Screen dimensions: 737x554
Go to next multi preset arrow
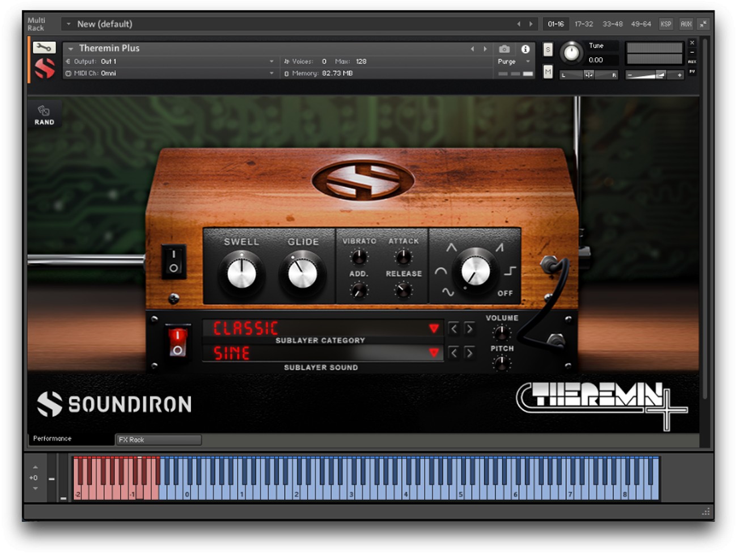tap(531, 24)
